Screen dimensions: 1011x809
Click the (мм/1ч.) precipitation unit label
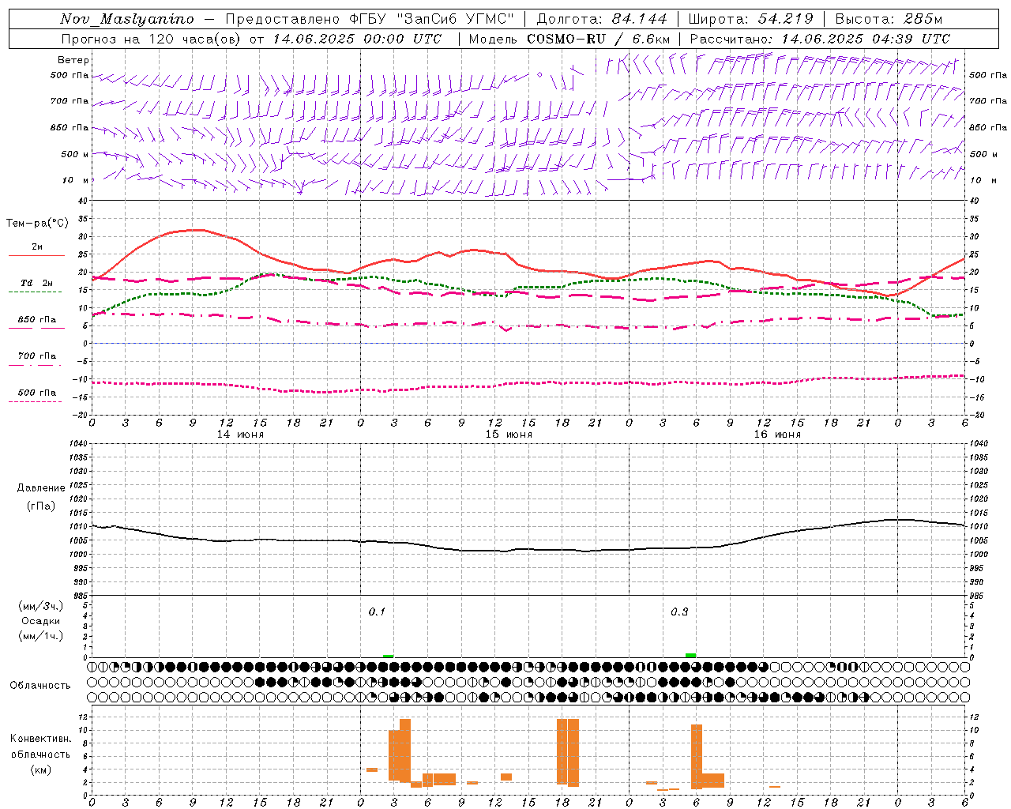pyautogui.click(x=41, y=636)
